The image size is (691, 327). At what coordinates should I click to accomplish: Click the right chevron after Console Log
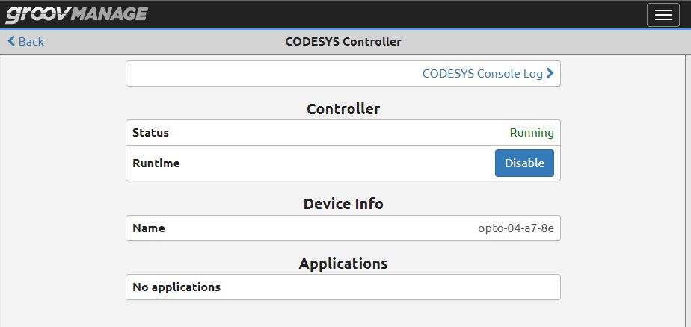point(550,73)
